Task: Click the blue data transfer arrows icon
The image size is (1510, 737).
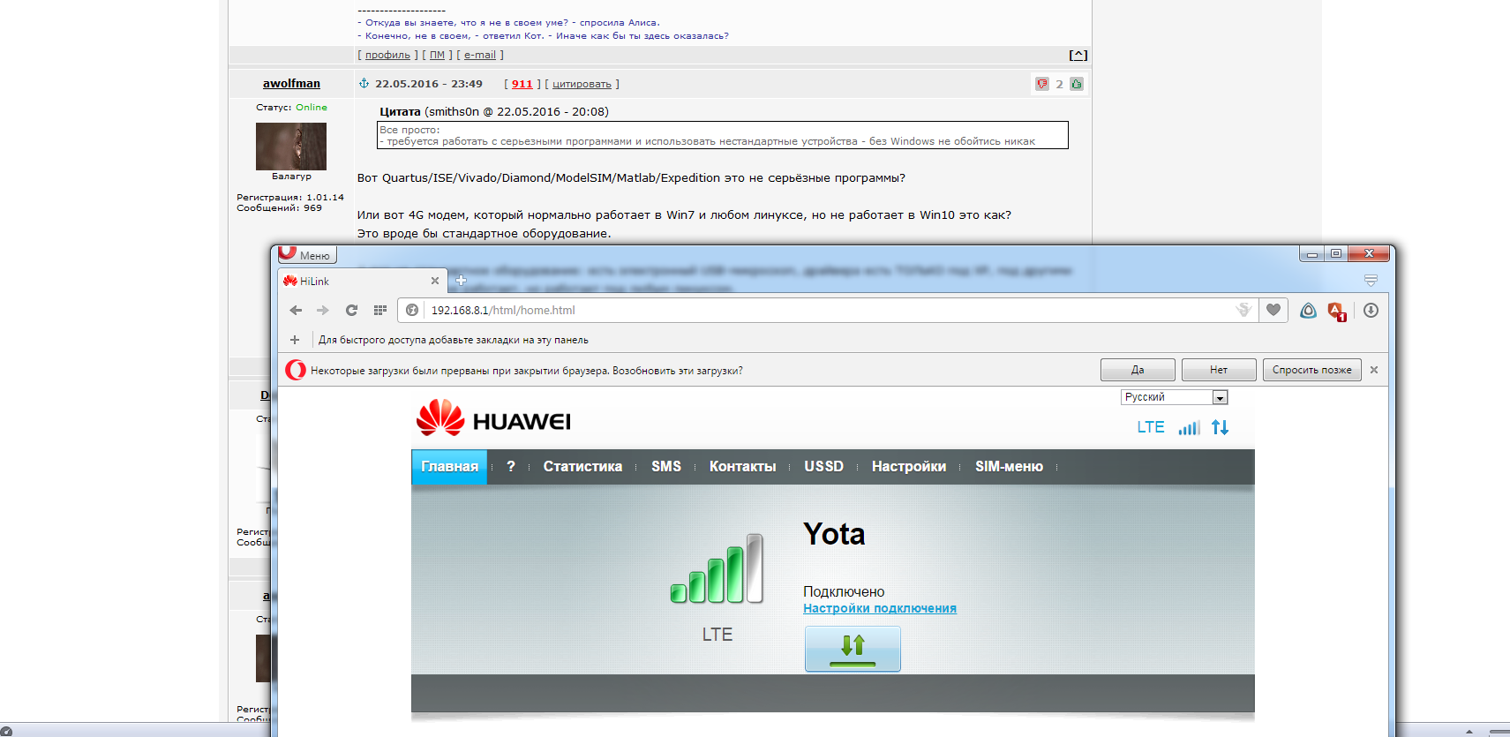Action: 1221,427
